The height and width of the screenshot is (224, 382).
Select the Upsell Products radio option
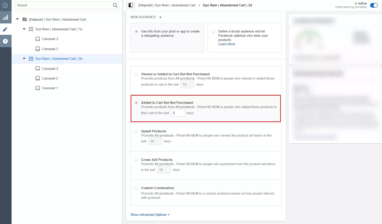tap(136, 131)
